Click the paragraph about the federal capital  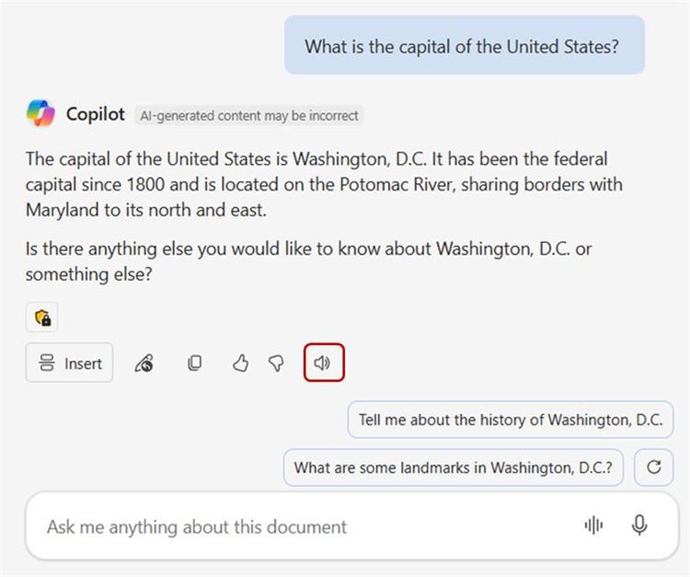(324, 184)
